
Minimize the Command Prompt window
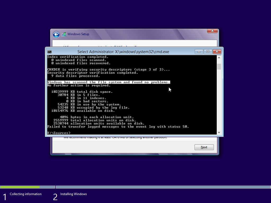(199, 52)
